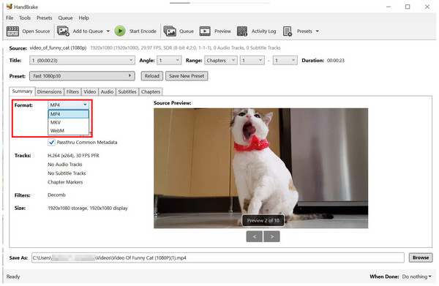Collapse the Format dropdown box
The height and width of the screenshot is (286, 439).
[x=69, y=105]
